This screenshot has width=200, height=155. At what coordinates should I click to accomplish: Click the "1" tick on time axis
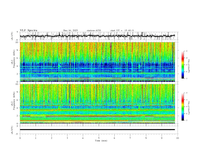tap(36, 138)
